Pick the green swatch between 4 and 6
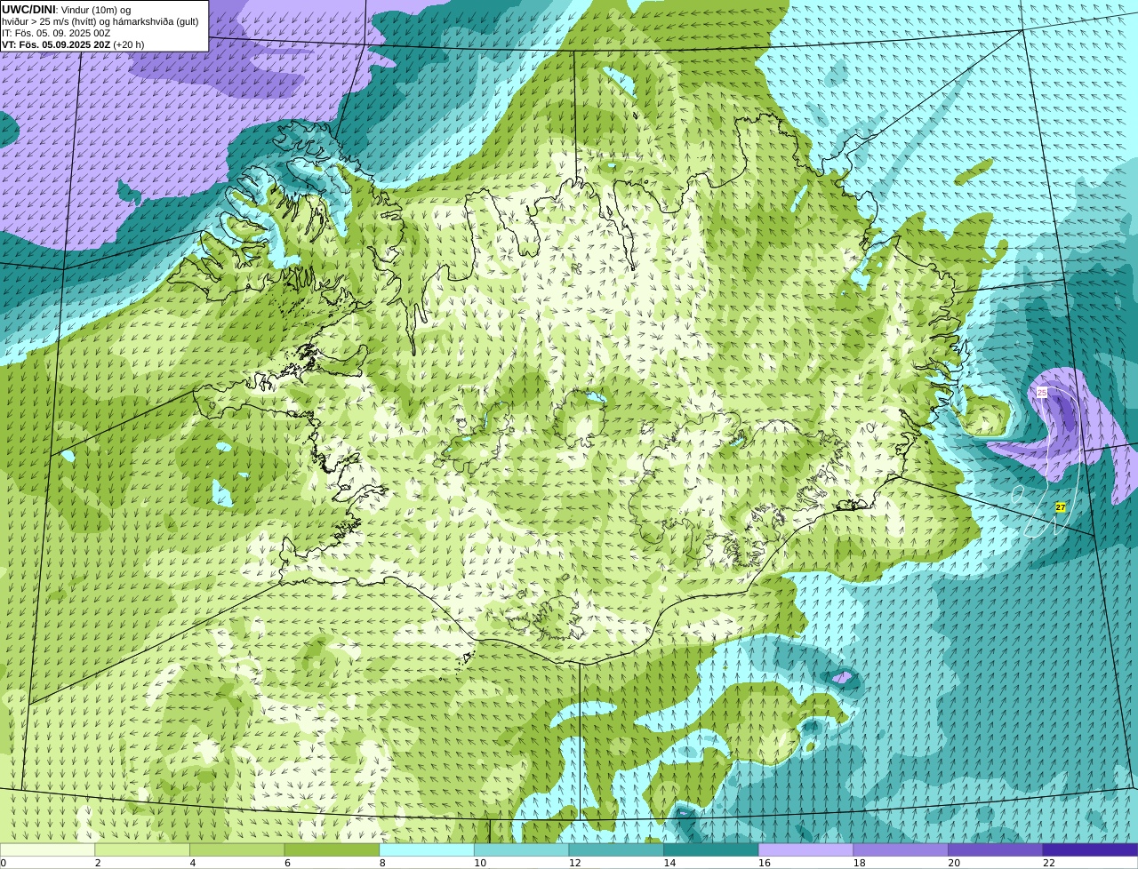Screen dimensions: 1138x869 click(237, 849)
